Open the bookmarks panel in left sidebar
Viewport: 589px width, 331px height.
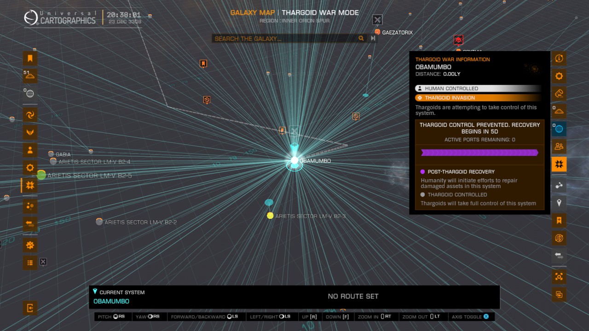click(30, 58)
